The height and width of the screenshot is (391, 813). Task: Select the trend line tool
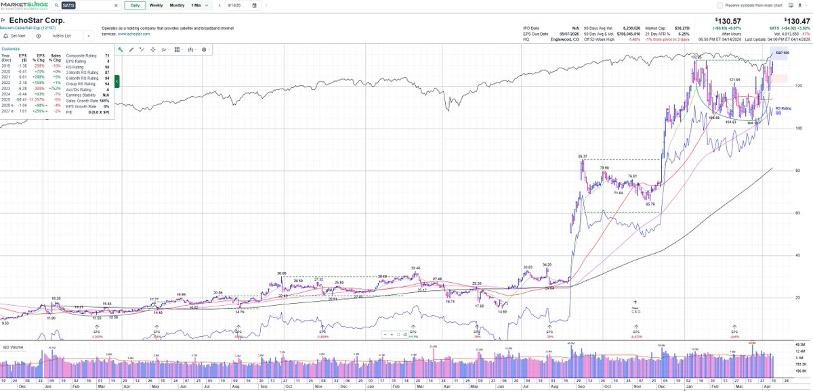142,49
